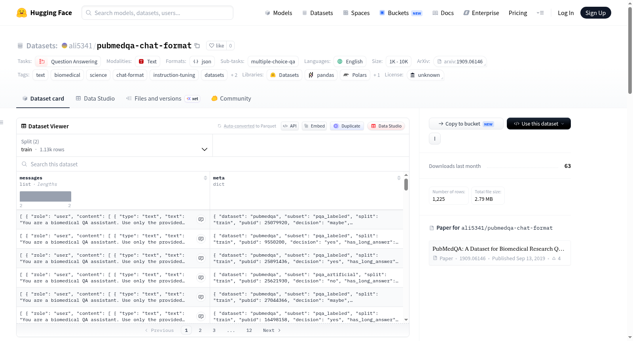Open conversation view for pubid 25621930 row
633x341 pixels.
tap(201, 278)
